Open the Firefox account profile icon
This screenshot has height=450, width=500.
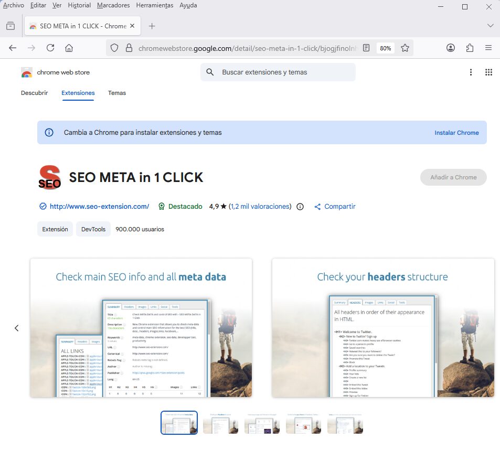450,48
